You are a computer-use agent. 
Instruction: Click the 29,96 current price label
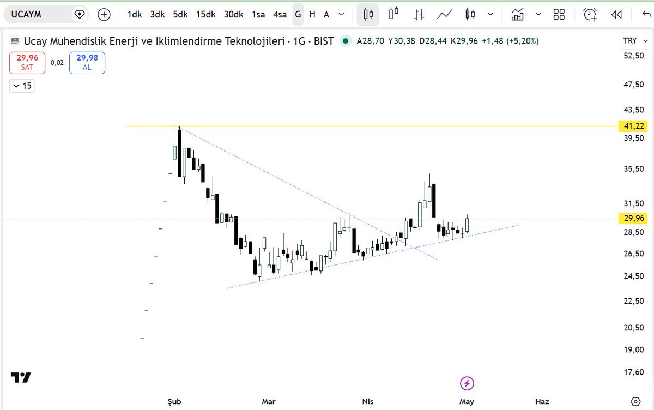tap(633, 219)
